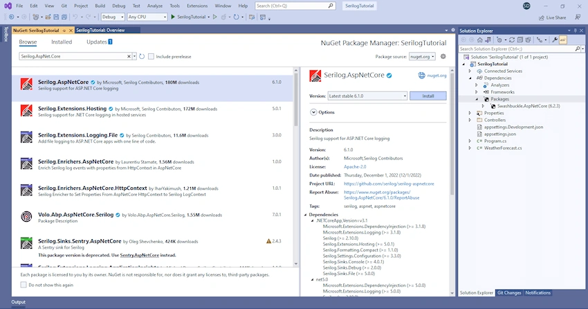
Task: Click Sync with Active Document icon
Action: pyautogui.click(x=512, y=39)
